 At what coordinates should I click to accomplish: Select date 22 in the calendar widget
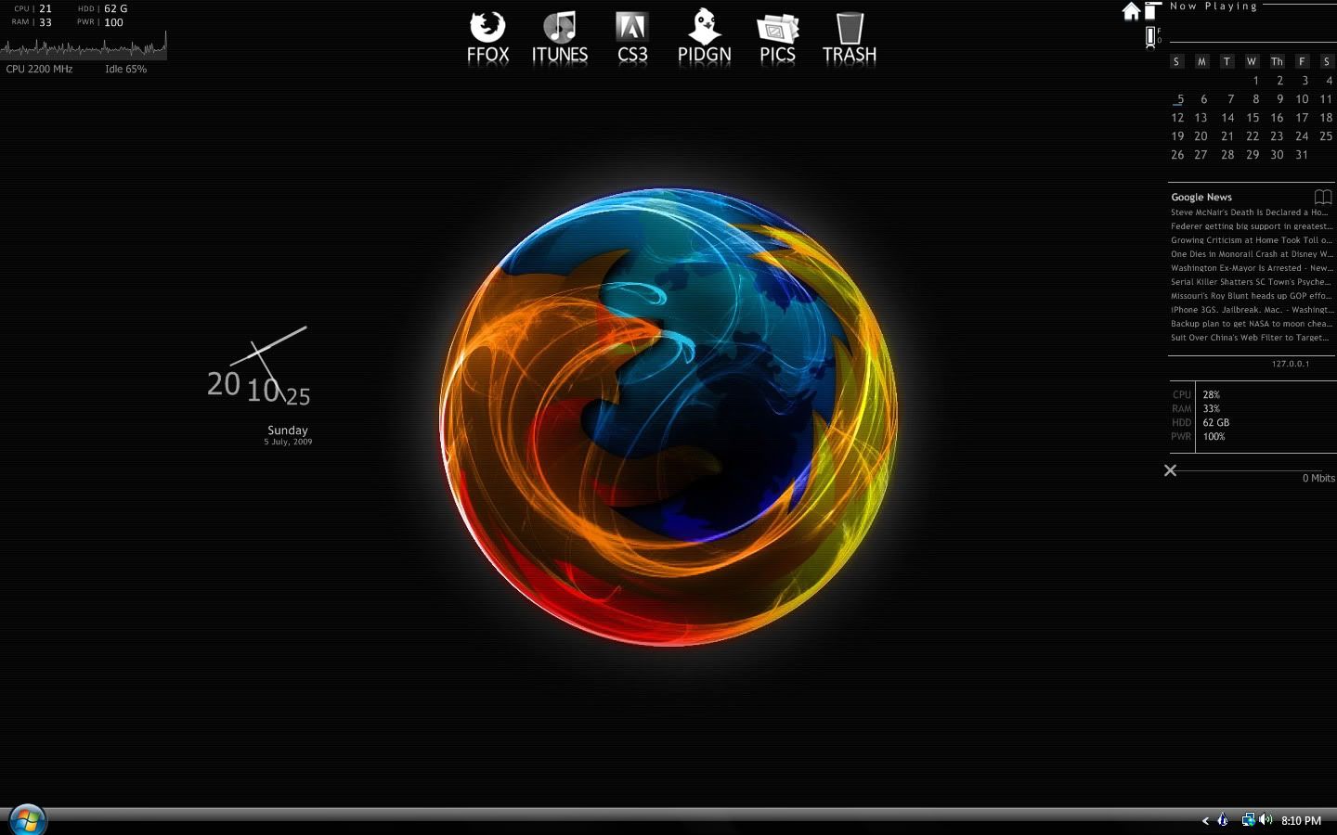click(x=1253, y=136)
